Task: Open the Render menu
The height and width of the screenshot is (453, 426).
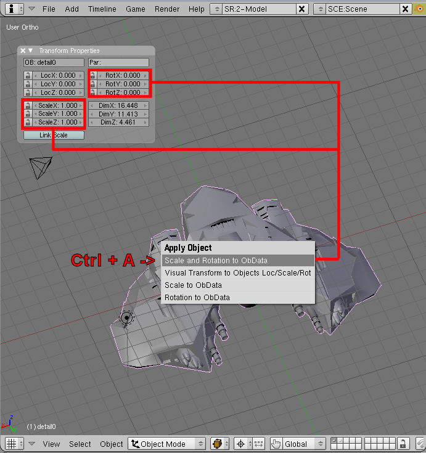Action: click(167, 9)
